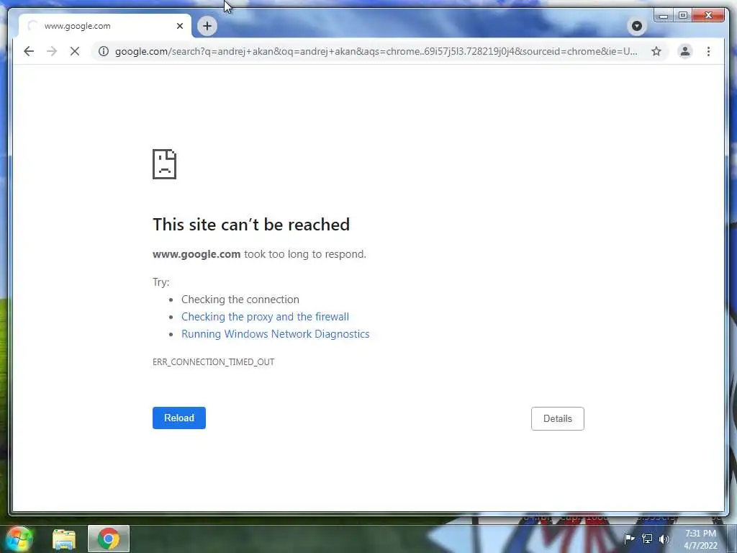The height and width of the screenshot is (553, 737).
Task: Open the tab search dropdown arrow
Action: (637, 26)
